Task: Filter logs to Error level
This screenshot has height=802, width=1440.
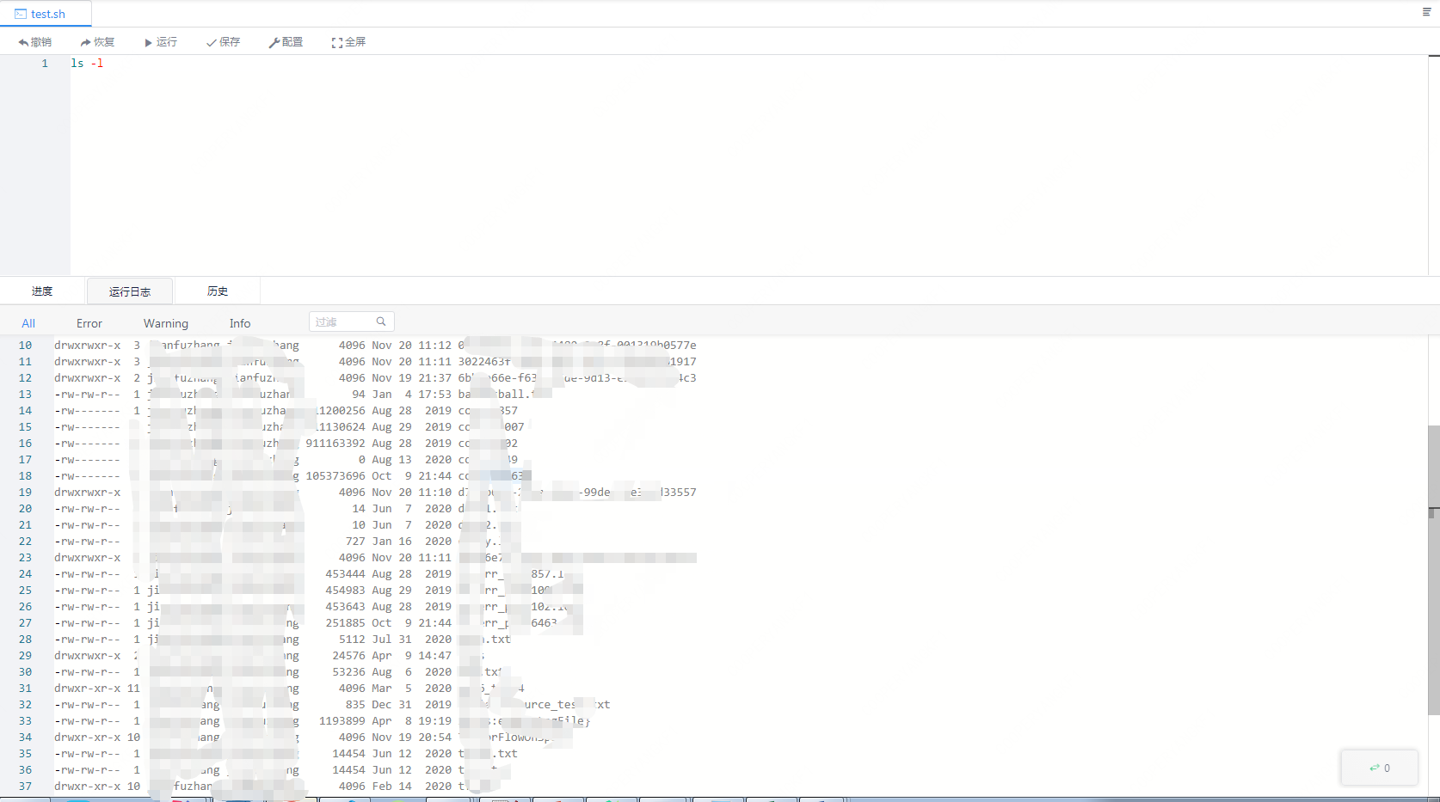Action: click(x=89, y=323)
